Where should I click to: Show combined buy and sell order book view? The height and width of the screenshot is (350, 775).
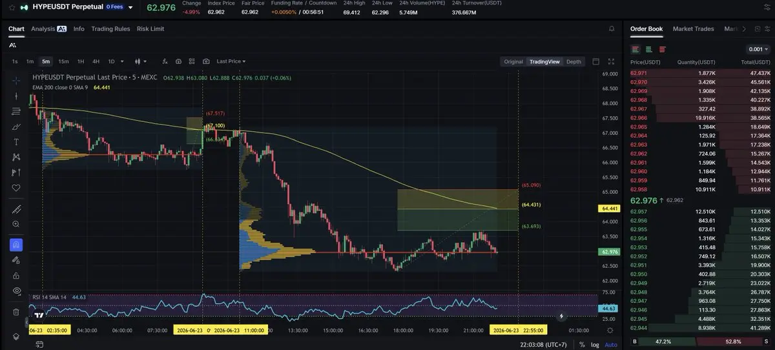pos(635,49)
